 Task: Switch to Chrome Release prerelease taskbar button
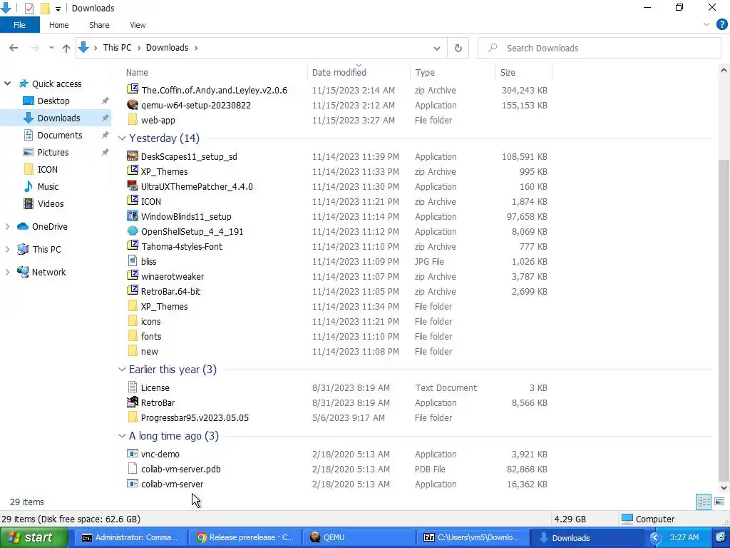click(245, 537)
